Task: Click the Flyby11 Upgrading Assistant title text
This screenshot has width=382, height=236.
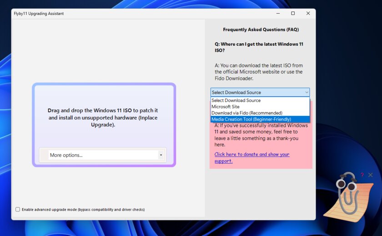Action: point(39,14)
